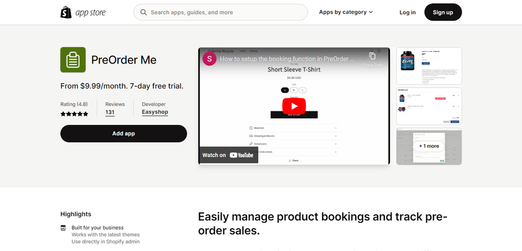Expand Apps by category dropdown
Screen dimensions: 522x251
[346, 12]
